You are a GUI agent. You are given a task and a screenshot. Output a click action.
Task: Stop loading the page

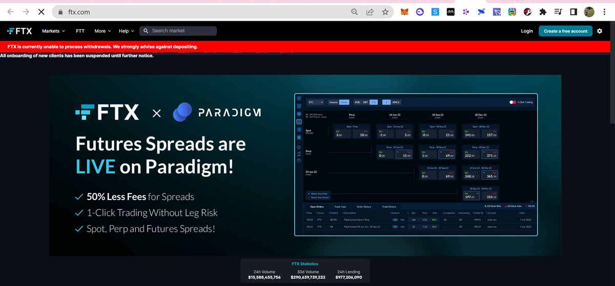pyautogui.click(x=42, y=12)
